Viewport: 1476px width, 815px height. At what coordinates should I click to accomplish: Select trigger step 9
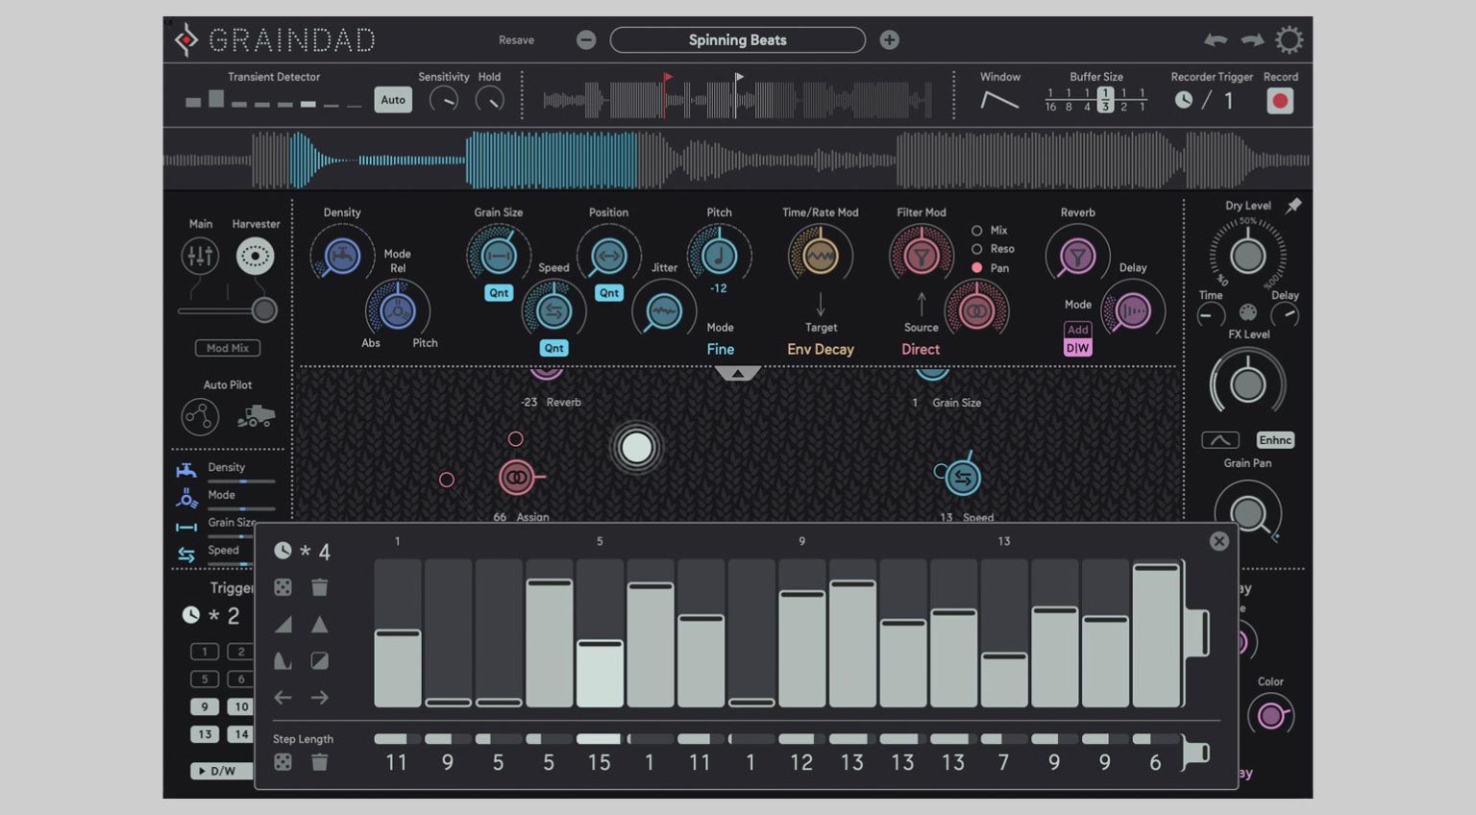click(x=205, y=706)
